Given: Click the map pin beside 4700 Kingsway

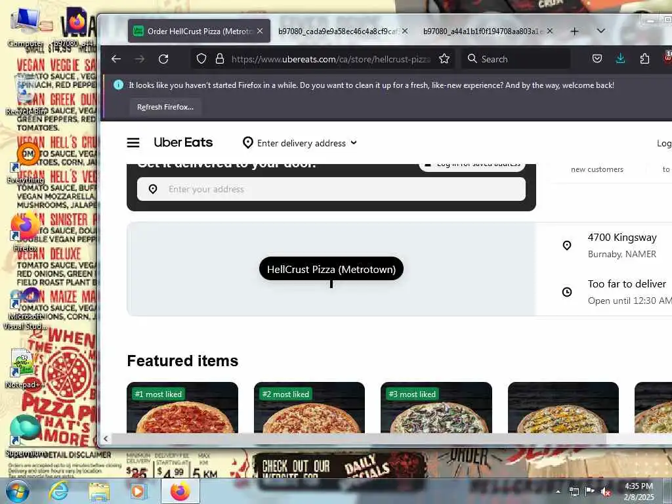Looking at the screenshot, I should pos(566,245).
